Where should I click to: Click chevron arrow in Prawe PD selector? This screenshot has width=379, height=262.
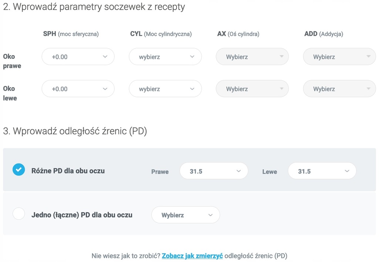tap(239, 171)
